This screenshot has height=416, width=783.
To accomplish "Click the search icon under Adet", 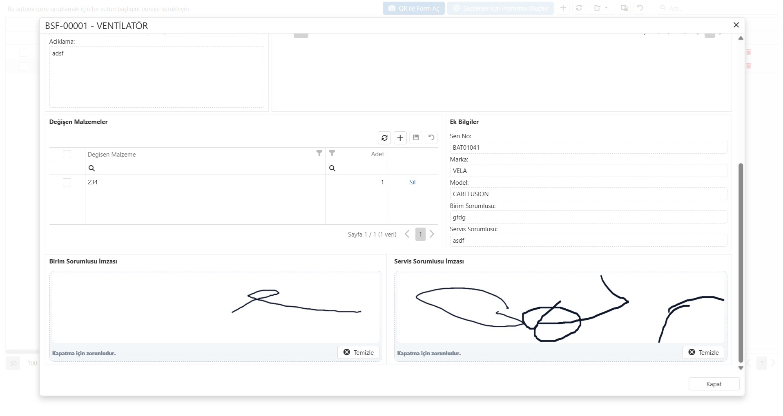I will pyautogui.click(x=332, y=168).
